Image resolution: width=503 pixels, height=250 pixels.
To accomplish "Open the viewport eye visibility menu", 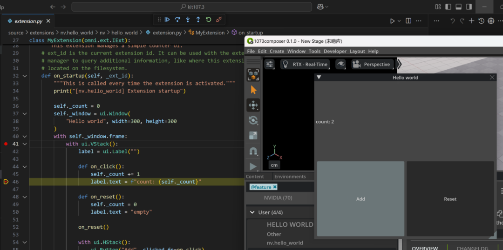I will coord(341,64).
